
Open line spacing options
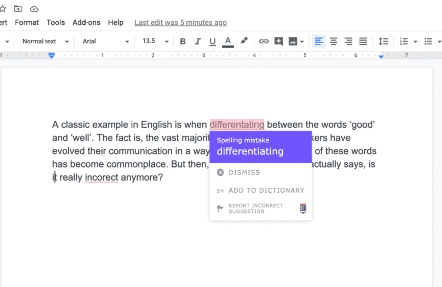click(x=384, y=42)
